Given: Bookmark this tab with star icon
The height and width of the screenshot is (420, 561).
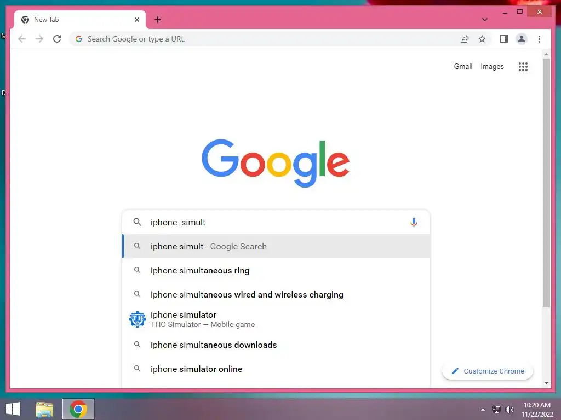Looking at the screenshot, I should click(x=482, y=39).
